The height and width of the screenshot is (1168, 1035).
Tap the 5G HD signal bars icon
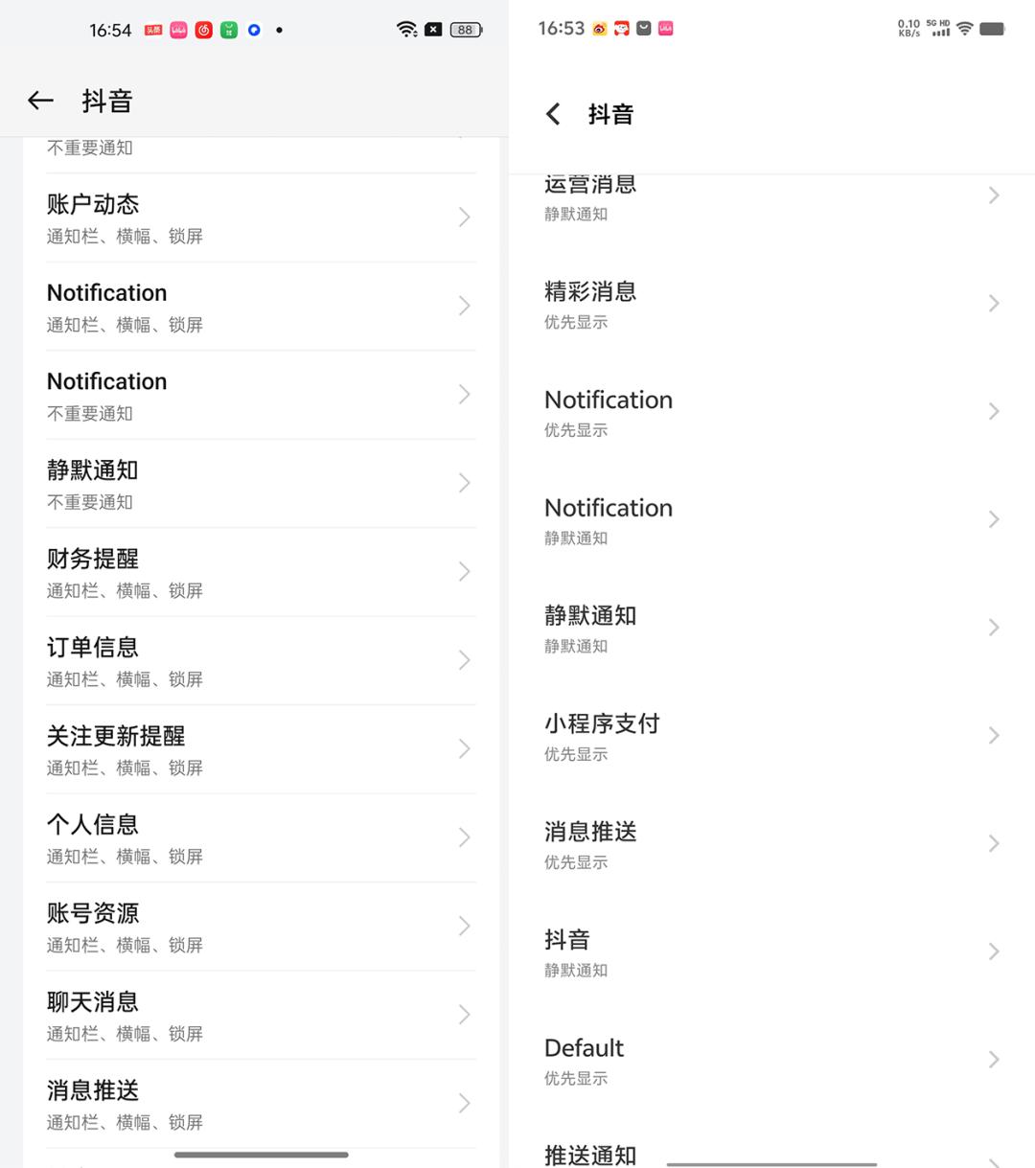pos(939,28)
